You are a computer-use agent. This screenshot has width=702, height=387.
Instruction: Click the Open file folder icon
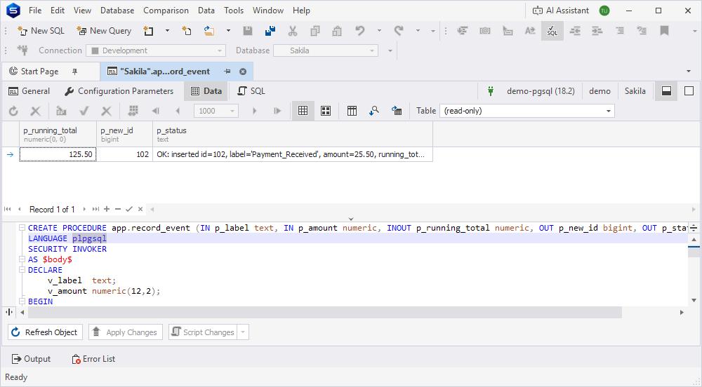[209, 31]
